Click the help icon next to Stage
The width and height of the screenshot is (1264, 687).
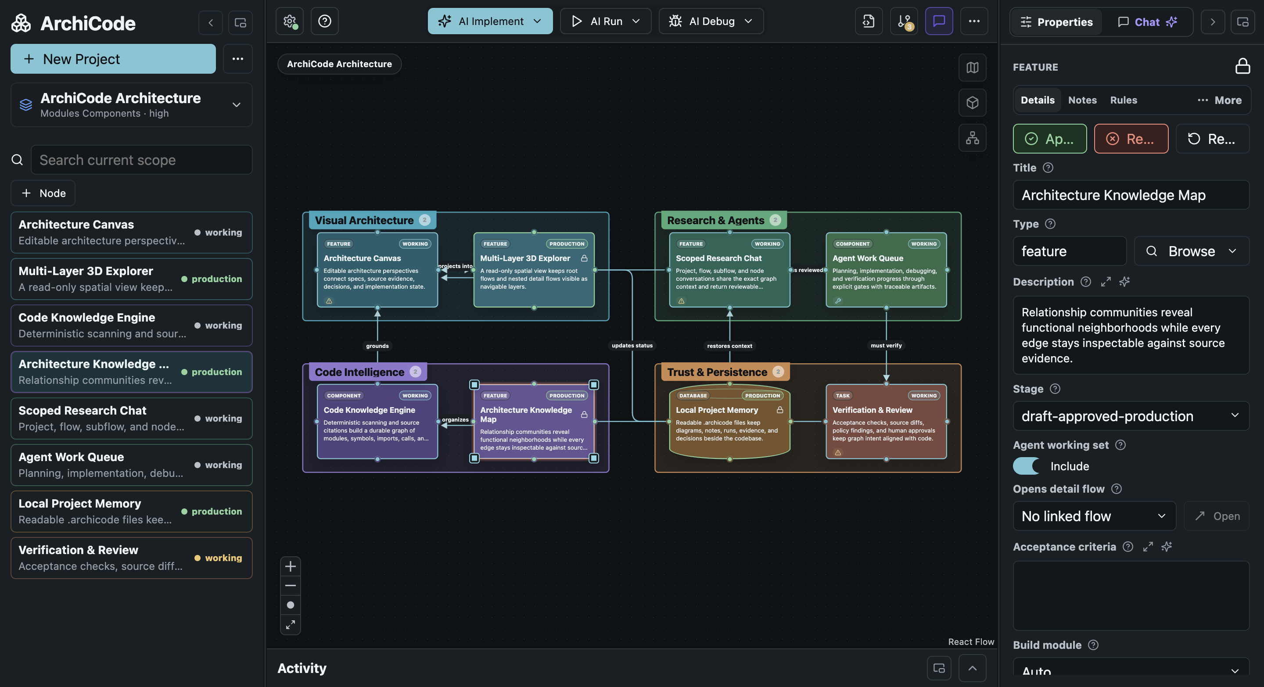(x=1055, y=389)
